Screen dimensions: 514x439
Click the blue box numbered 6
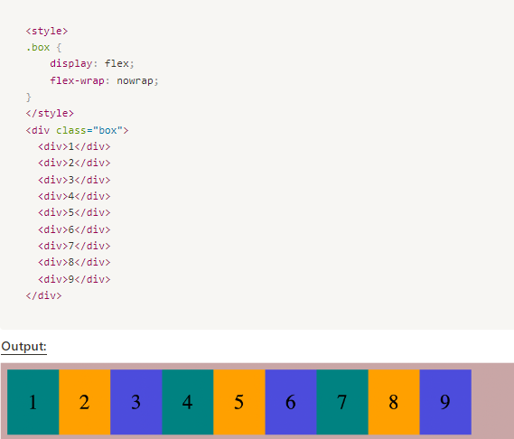[x=291, y=402]
